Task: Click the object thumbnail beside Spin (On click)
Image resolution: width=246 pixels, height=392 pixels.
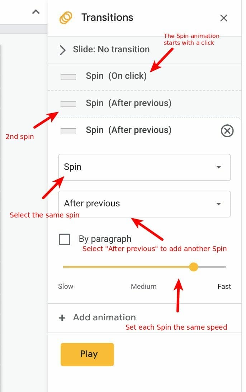Action: (x=68, y=77)
